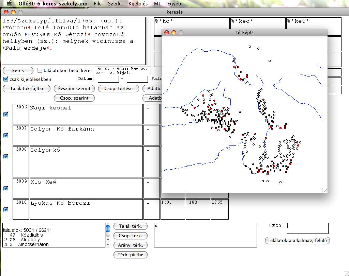The width and height of the screenshot is (349, 276).
Task: Open the File menu
Action: 97,3
